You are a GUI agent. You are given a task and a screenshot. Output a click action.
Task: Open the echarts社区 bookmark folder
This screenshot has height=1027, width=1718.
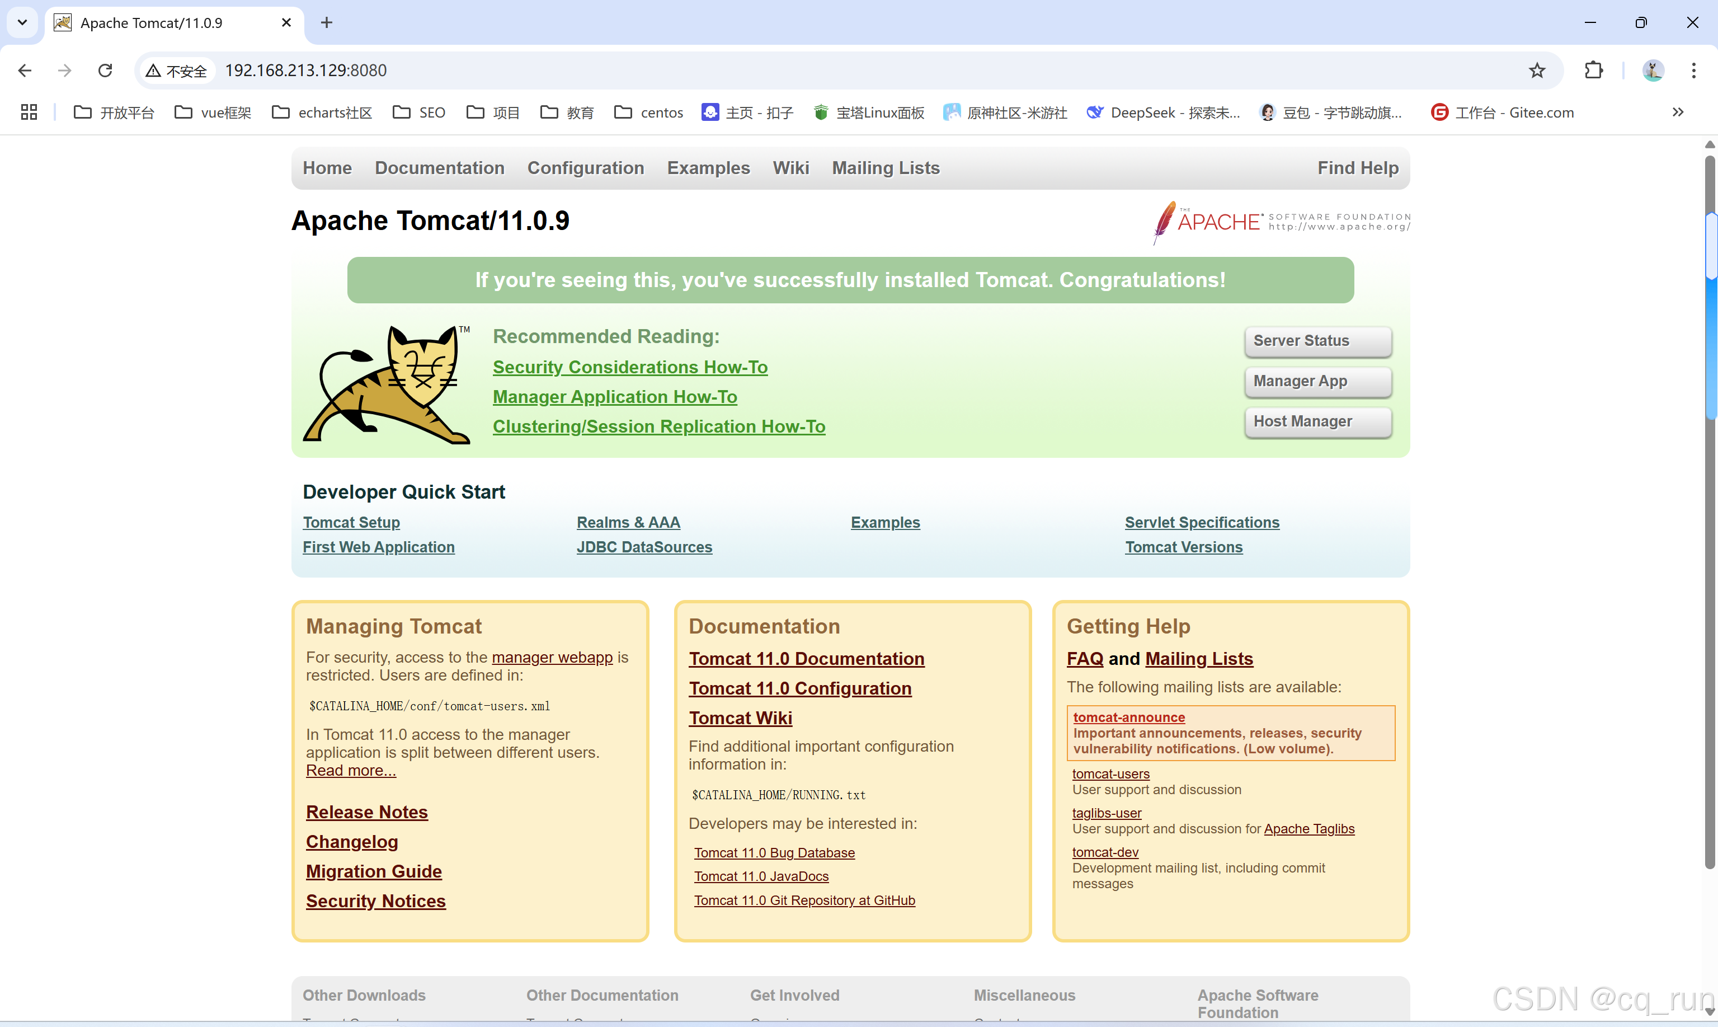(322, 112)
